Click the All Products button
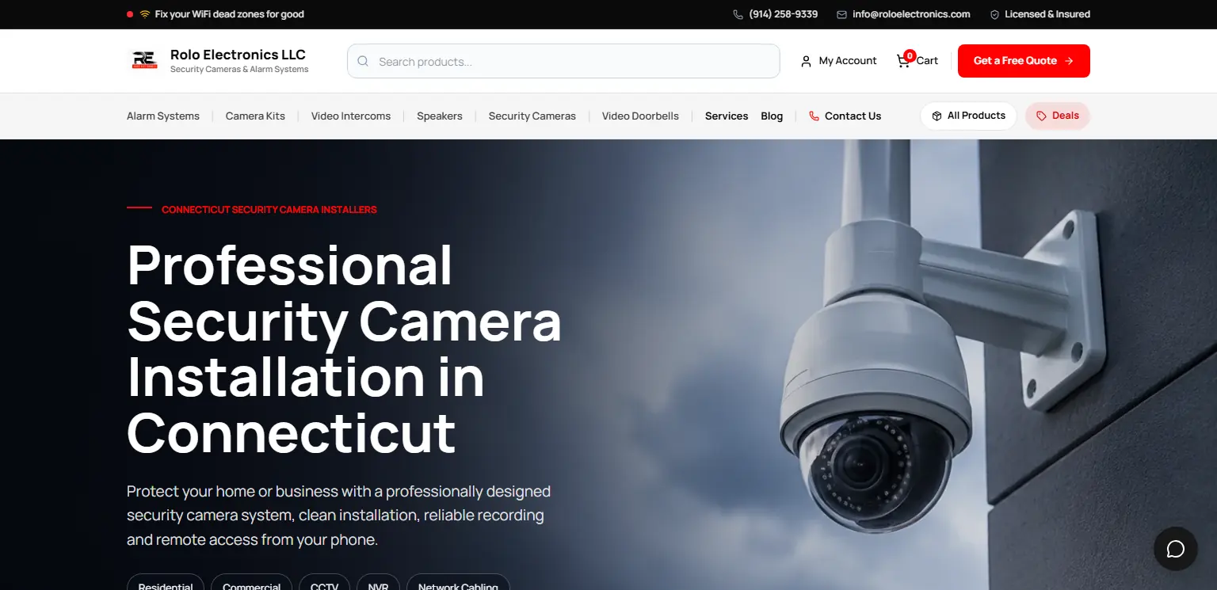The image size is (1217, 590). (x=968, y=116)
